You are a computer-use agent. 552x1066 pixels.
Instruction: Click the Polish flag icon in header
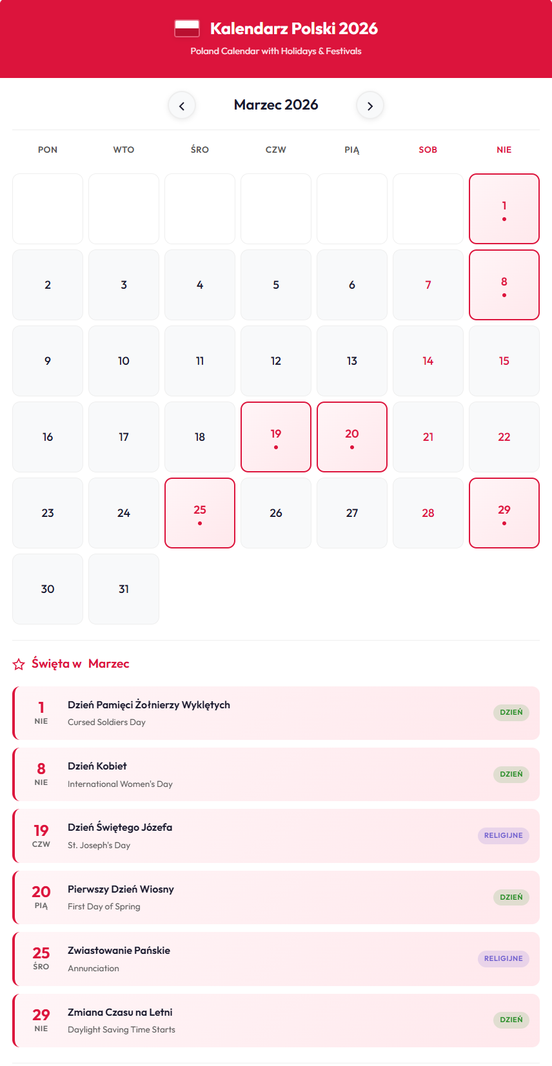click(187, 28)
